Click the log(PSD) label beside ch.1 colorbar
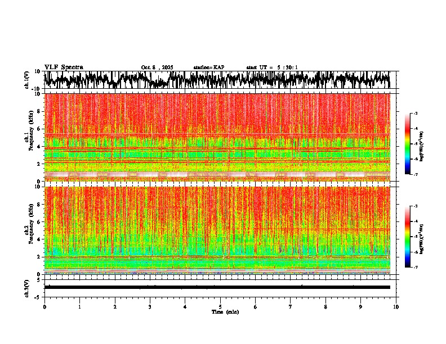This screenshot has height=344, width=446. point(421,146)
